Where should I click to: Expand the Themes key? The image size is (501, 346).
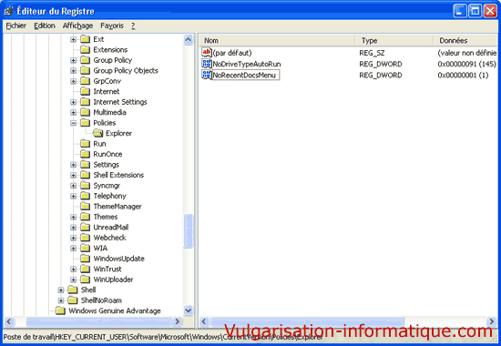74,217
